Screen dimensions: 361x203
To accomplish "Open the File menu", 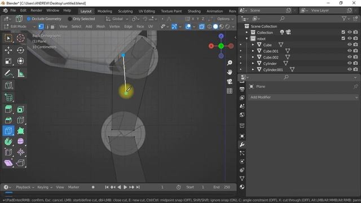I will point(13,11).
